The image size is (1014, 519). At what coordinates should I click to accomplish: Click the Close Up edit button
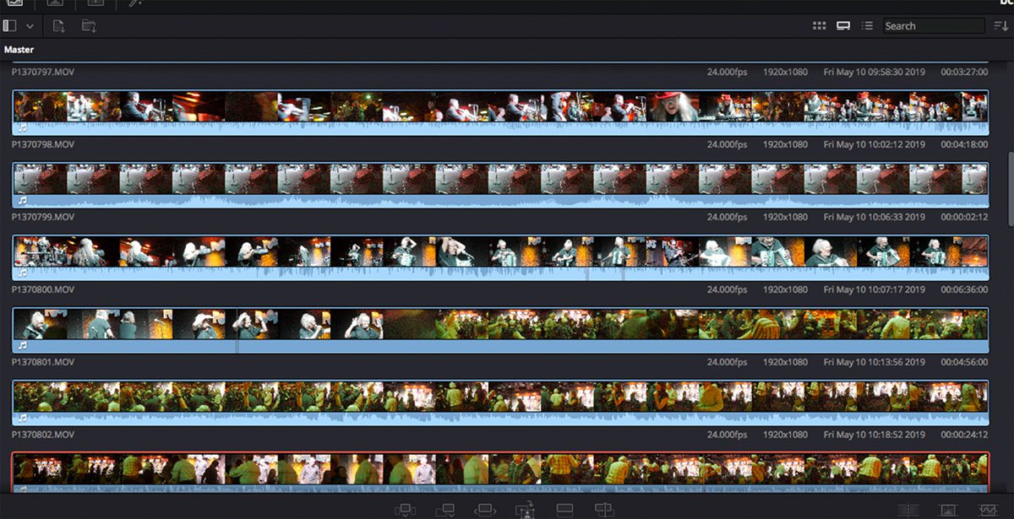[524, 510]
